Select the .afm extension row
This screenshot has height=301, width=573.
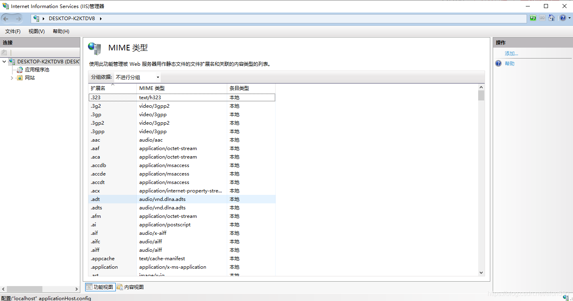point(182,216)
